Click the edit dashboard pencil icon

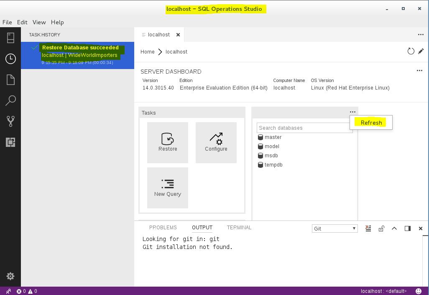(421, 51)
